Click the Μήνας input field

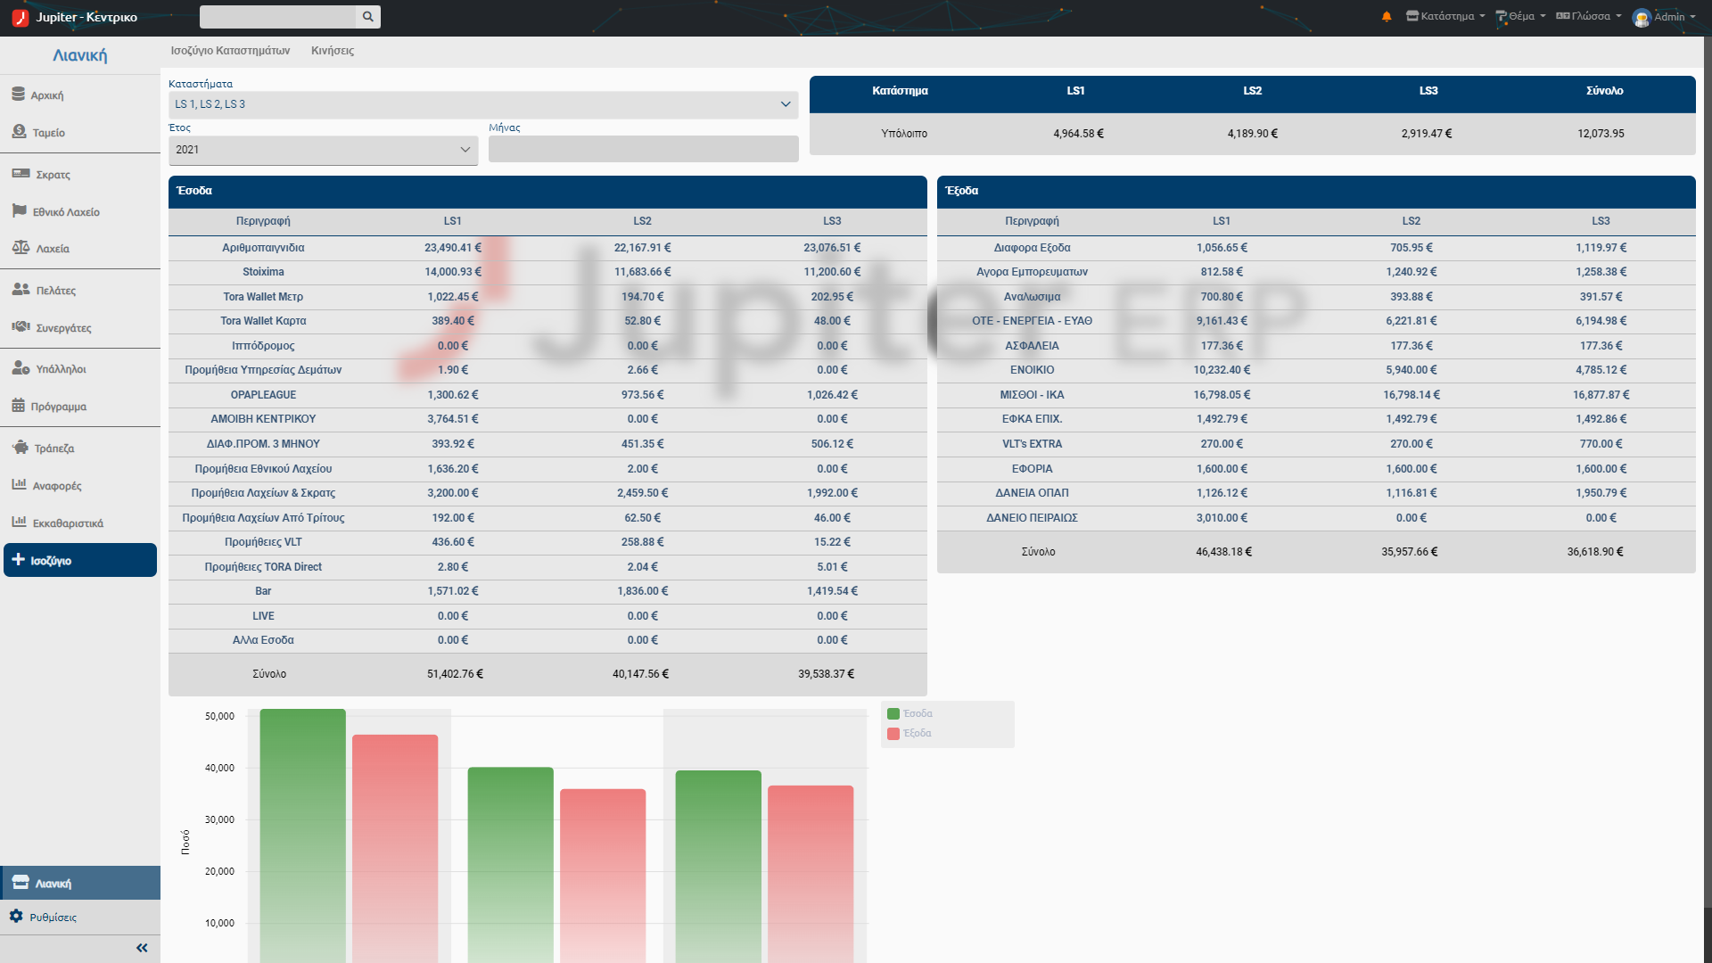point(643,149)
